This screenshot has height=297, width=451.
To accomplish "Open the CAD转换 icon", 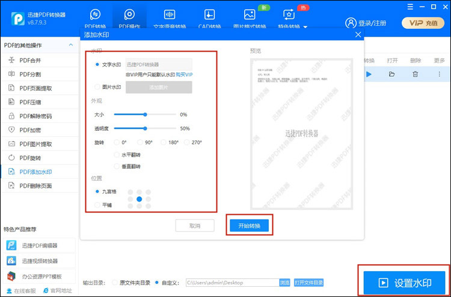I will (210, 14).
